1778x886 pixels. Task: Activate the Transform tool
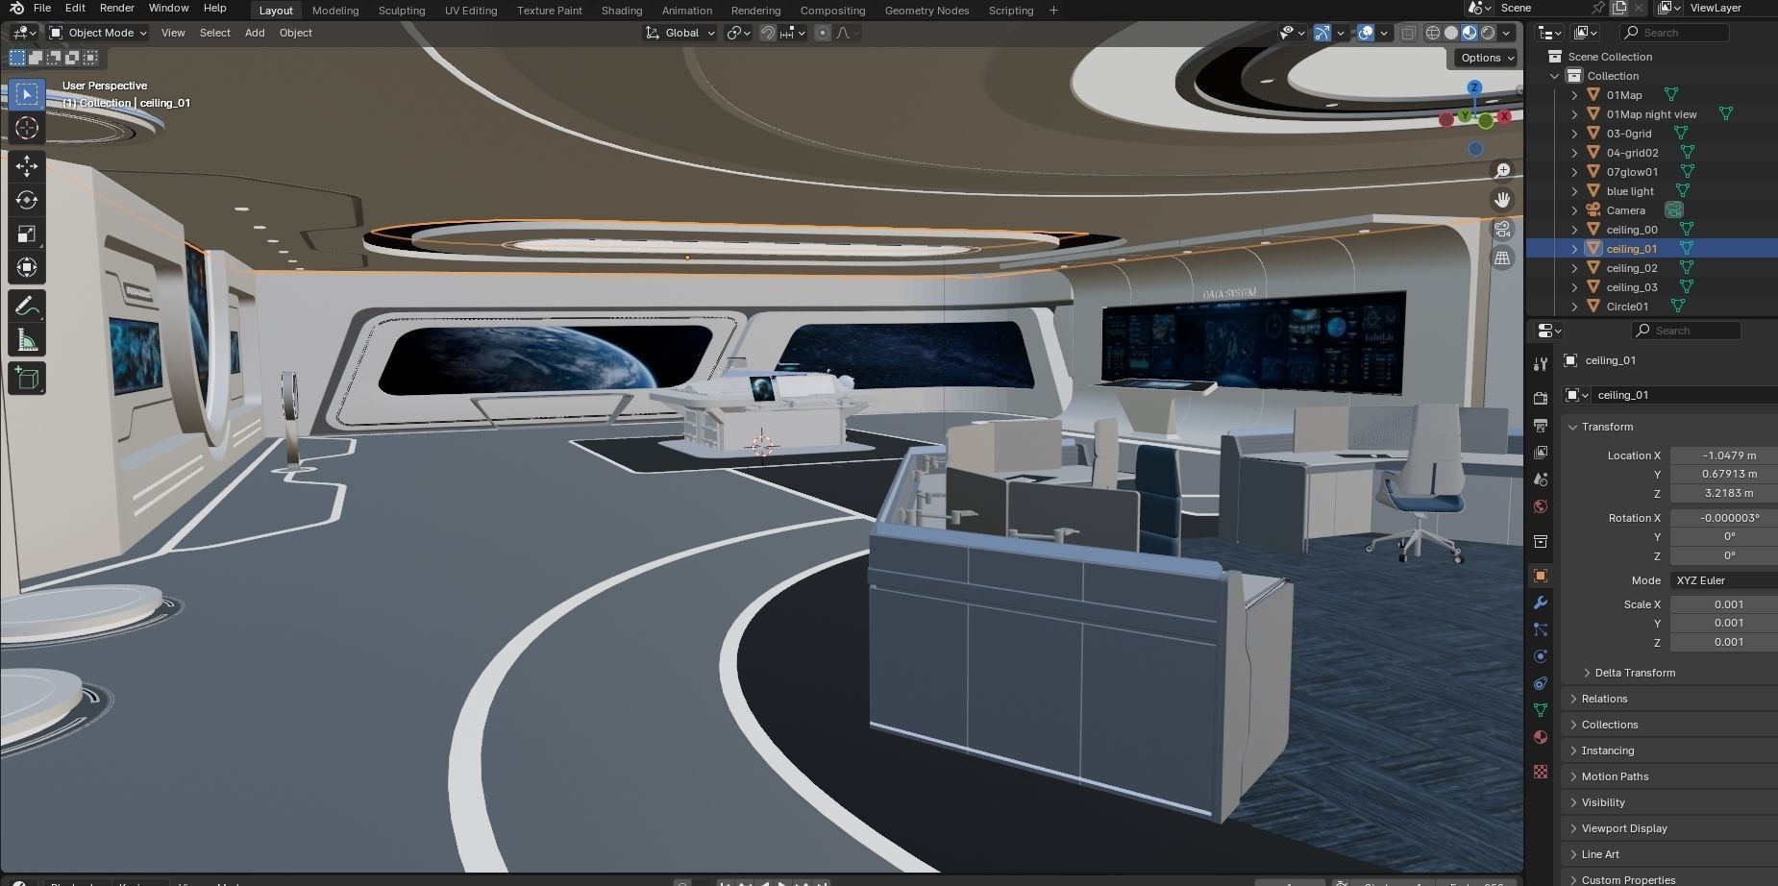pos(27,267)
